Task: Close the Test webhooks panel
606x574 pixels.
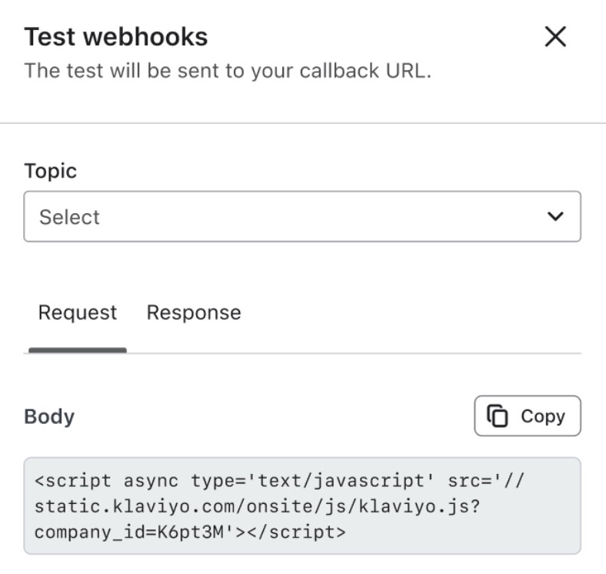Action: click(x=555, y=37)
